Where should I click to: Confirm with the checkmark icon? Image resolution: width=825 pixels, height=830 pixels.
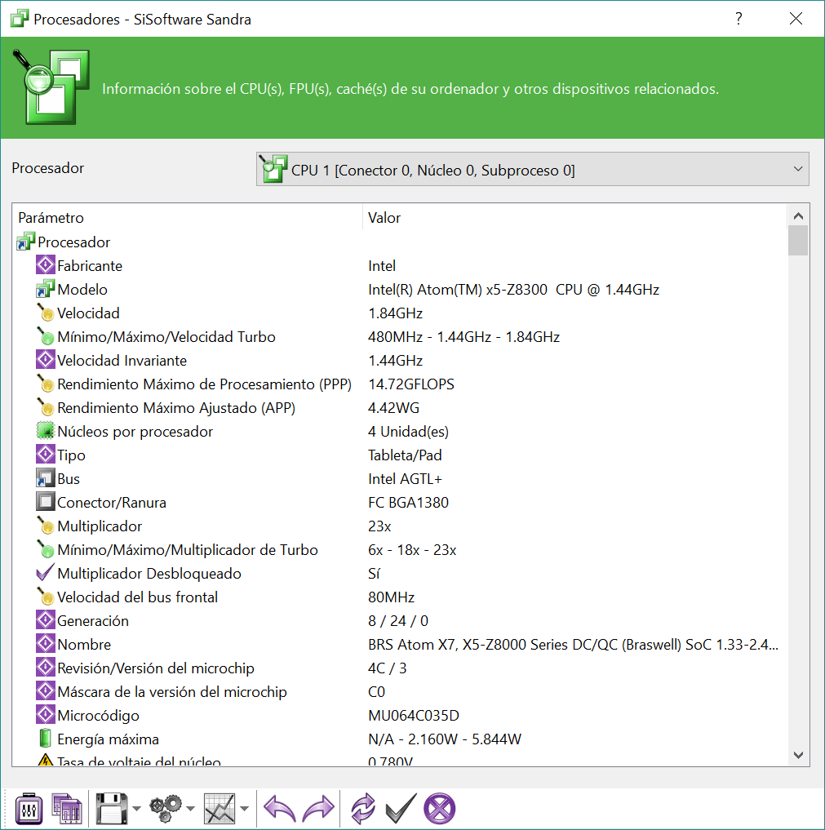[x=401, y=808]
